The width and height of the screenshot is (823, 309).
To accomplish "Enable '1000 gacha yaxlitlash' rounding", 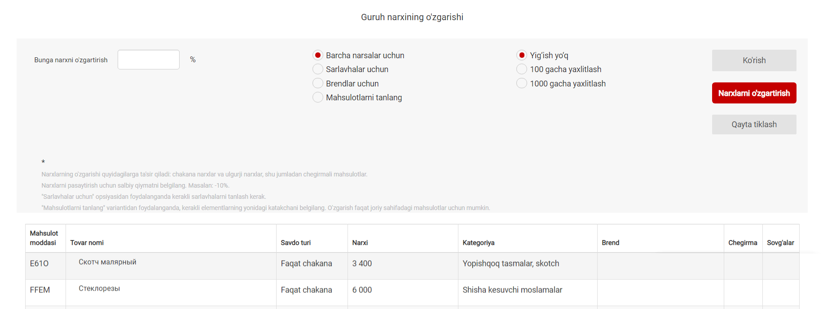I will [522, 83].
